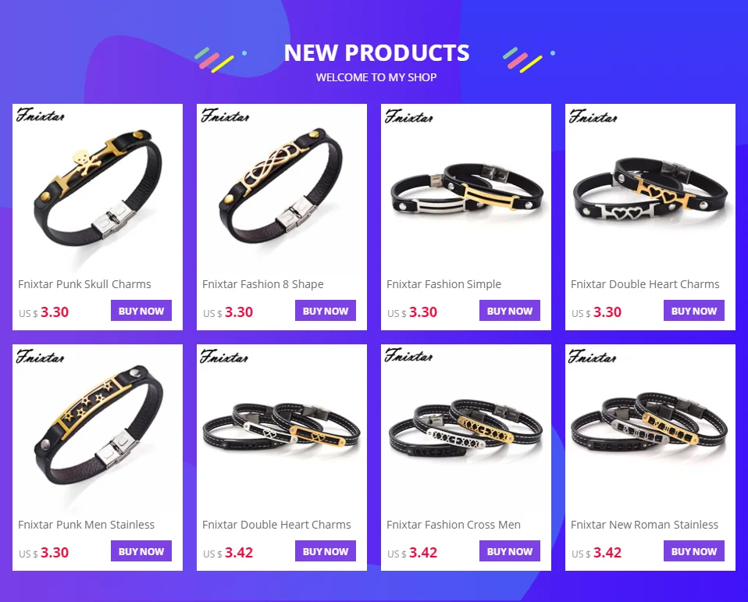Click the NEW PRODUCTS banner heading
748x602 pixels.
pos(376,52)
